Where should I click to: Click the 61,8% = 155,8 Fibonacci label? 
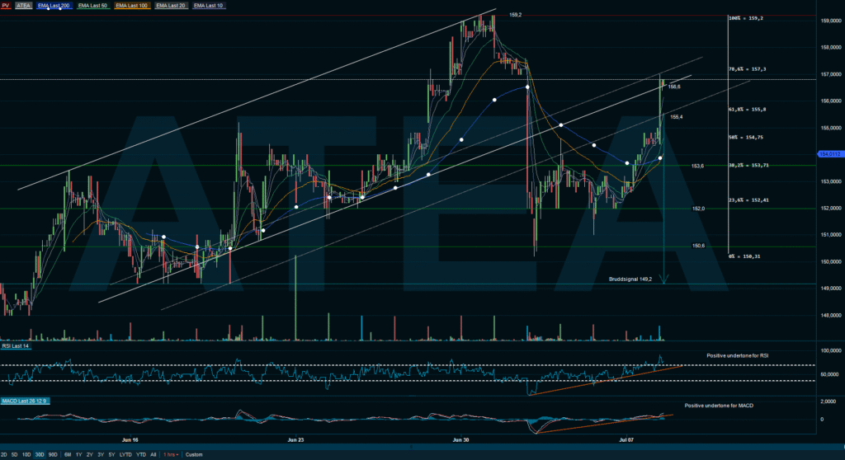[747, 110]
